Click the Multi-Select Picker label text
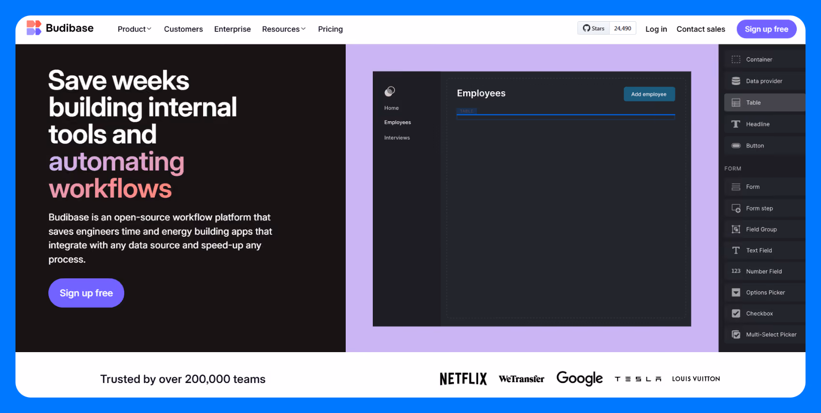Image resolution: width=821 pixels, height=413 pixels. (x=771, y=334)
